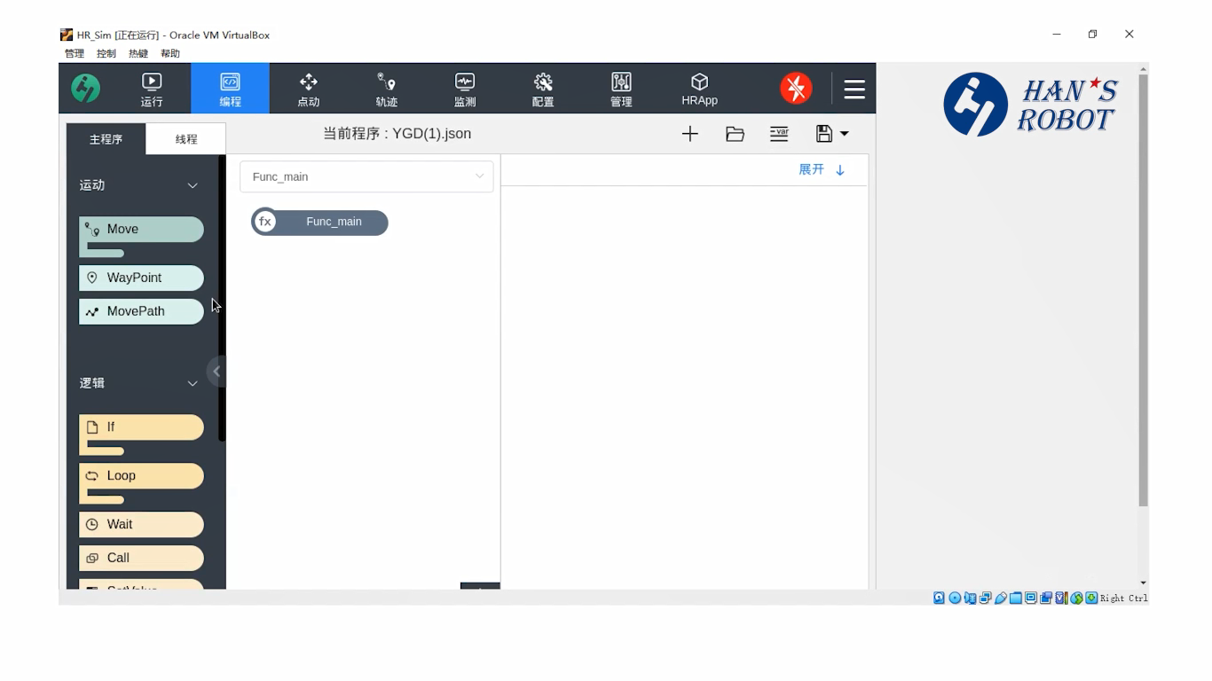Click the block palette scrollbar

coord(222,298)
